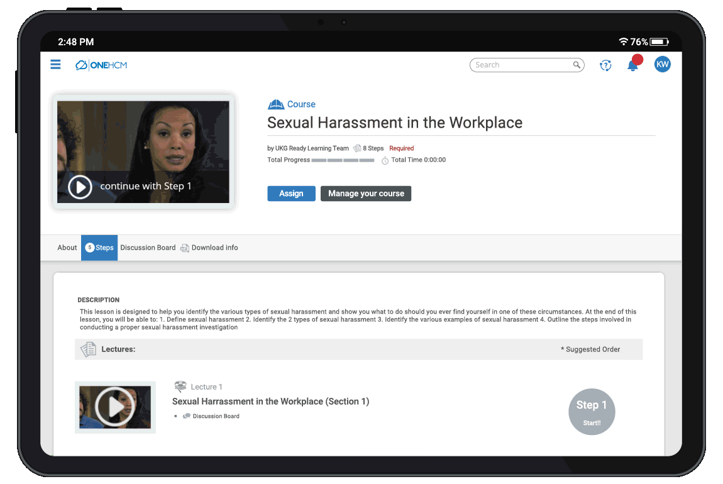Image resolution: width=723 pixels, height=484 pixels.
Task: Click the OneHCM logo
Action: click(101, 65)
